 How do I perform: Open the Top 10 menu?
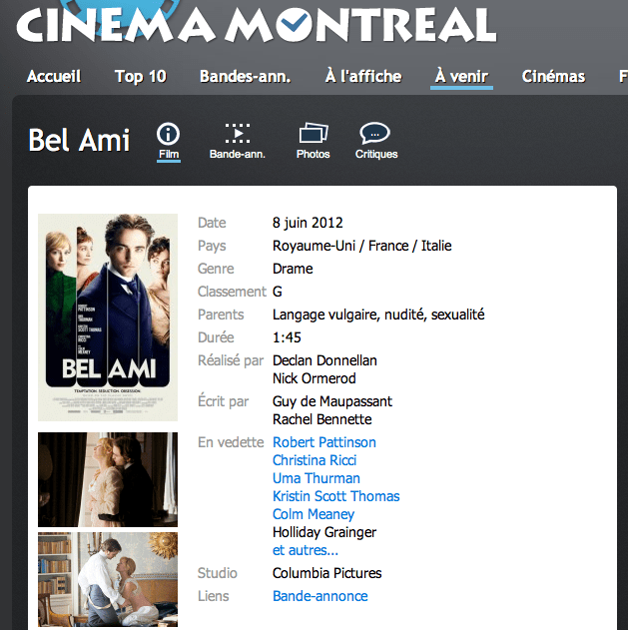coord(141,76)
